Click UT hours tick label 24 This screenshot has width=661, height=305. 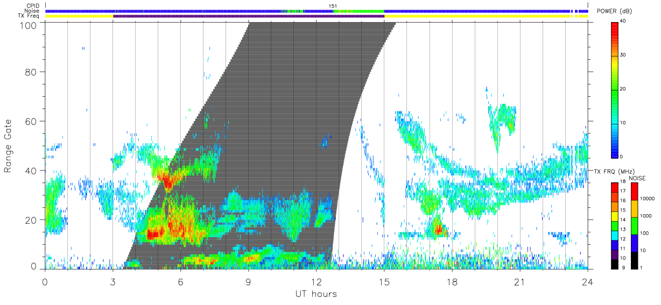click(588, 281)
